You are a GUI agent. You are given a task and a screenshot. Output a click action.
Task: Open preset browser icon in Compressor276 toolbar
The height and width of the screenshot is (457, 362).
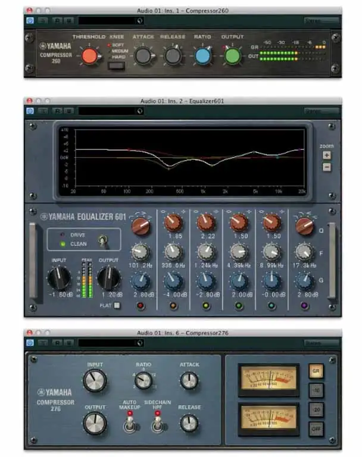140,343
